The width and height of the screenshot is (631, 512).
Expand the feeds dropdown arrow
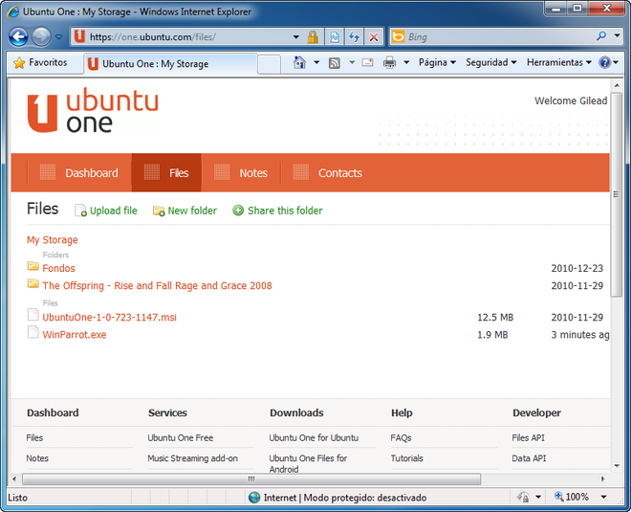pos(352,62)
